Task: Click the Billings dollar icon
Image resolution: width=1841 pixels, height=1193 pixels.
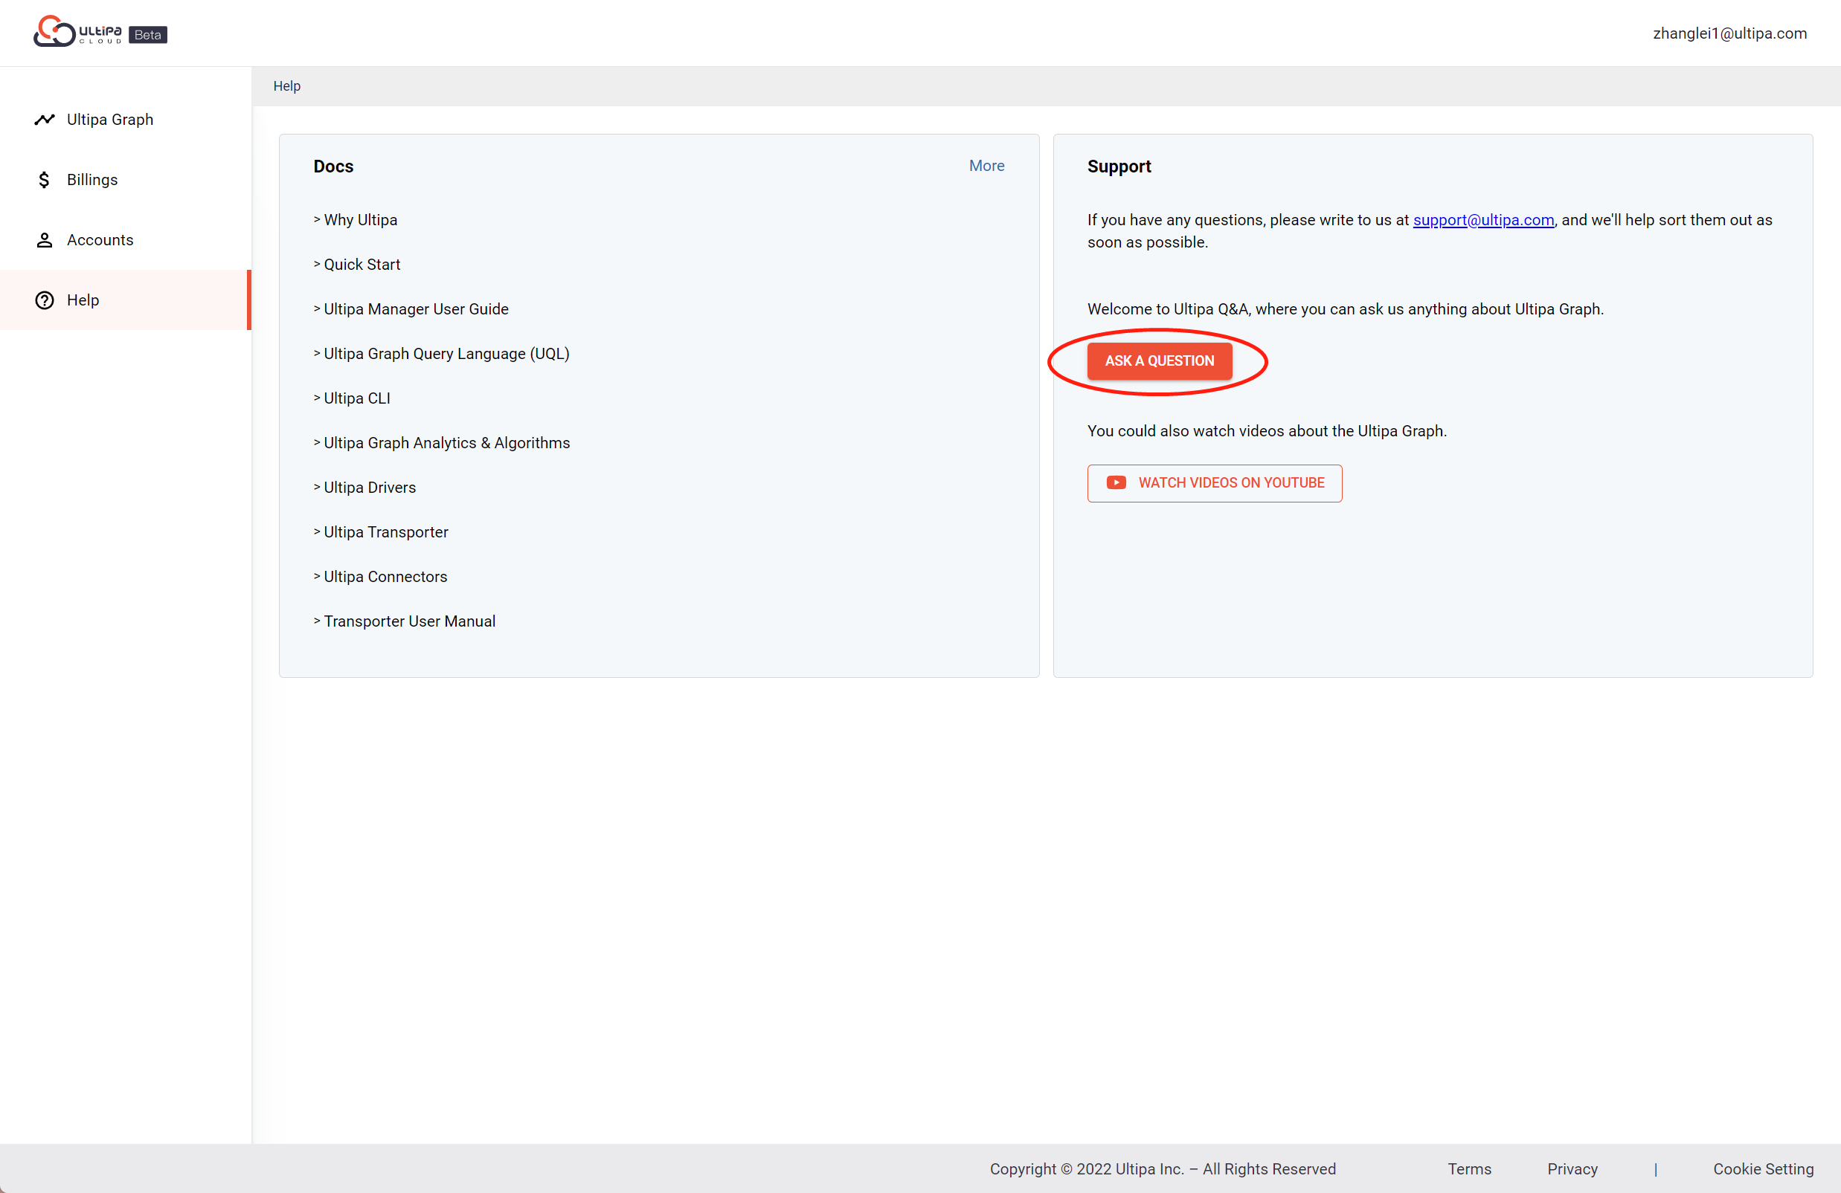Action: [x=44, y=179]
